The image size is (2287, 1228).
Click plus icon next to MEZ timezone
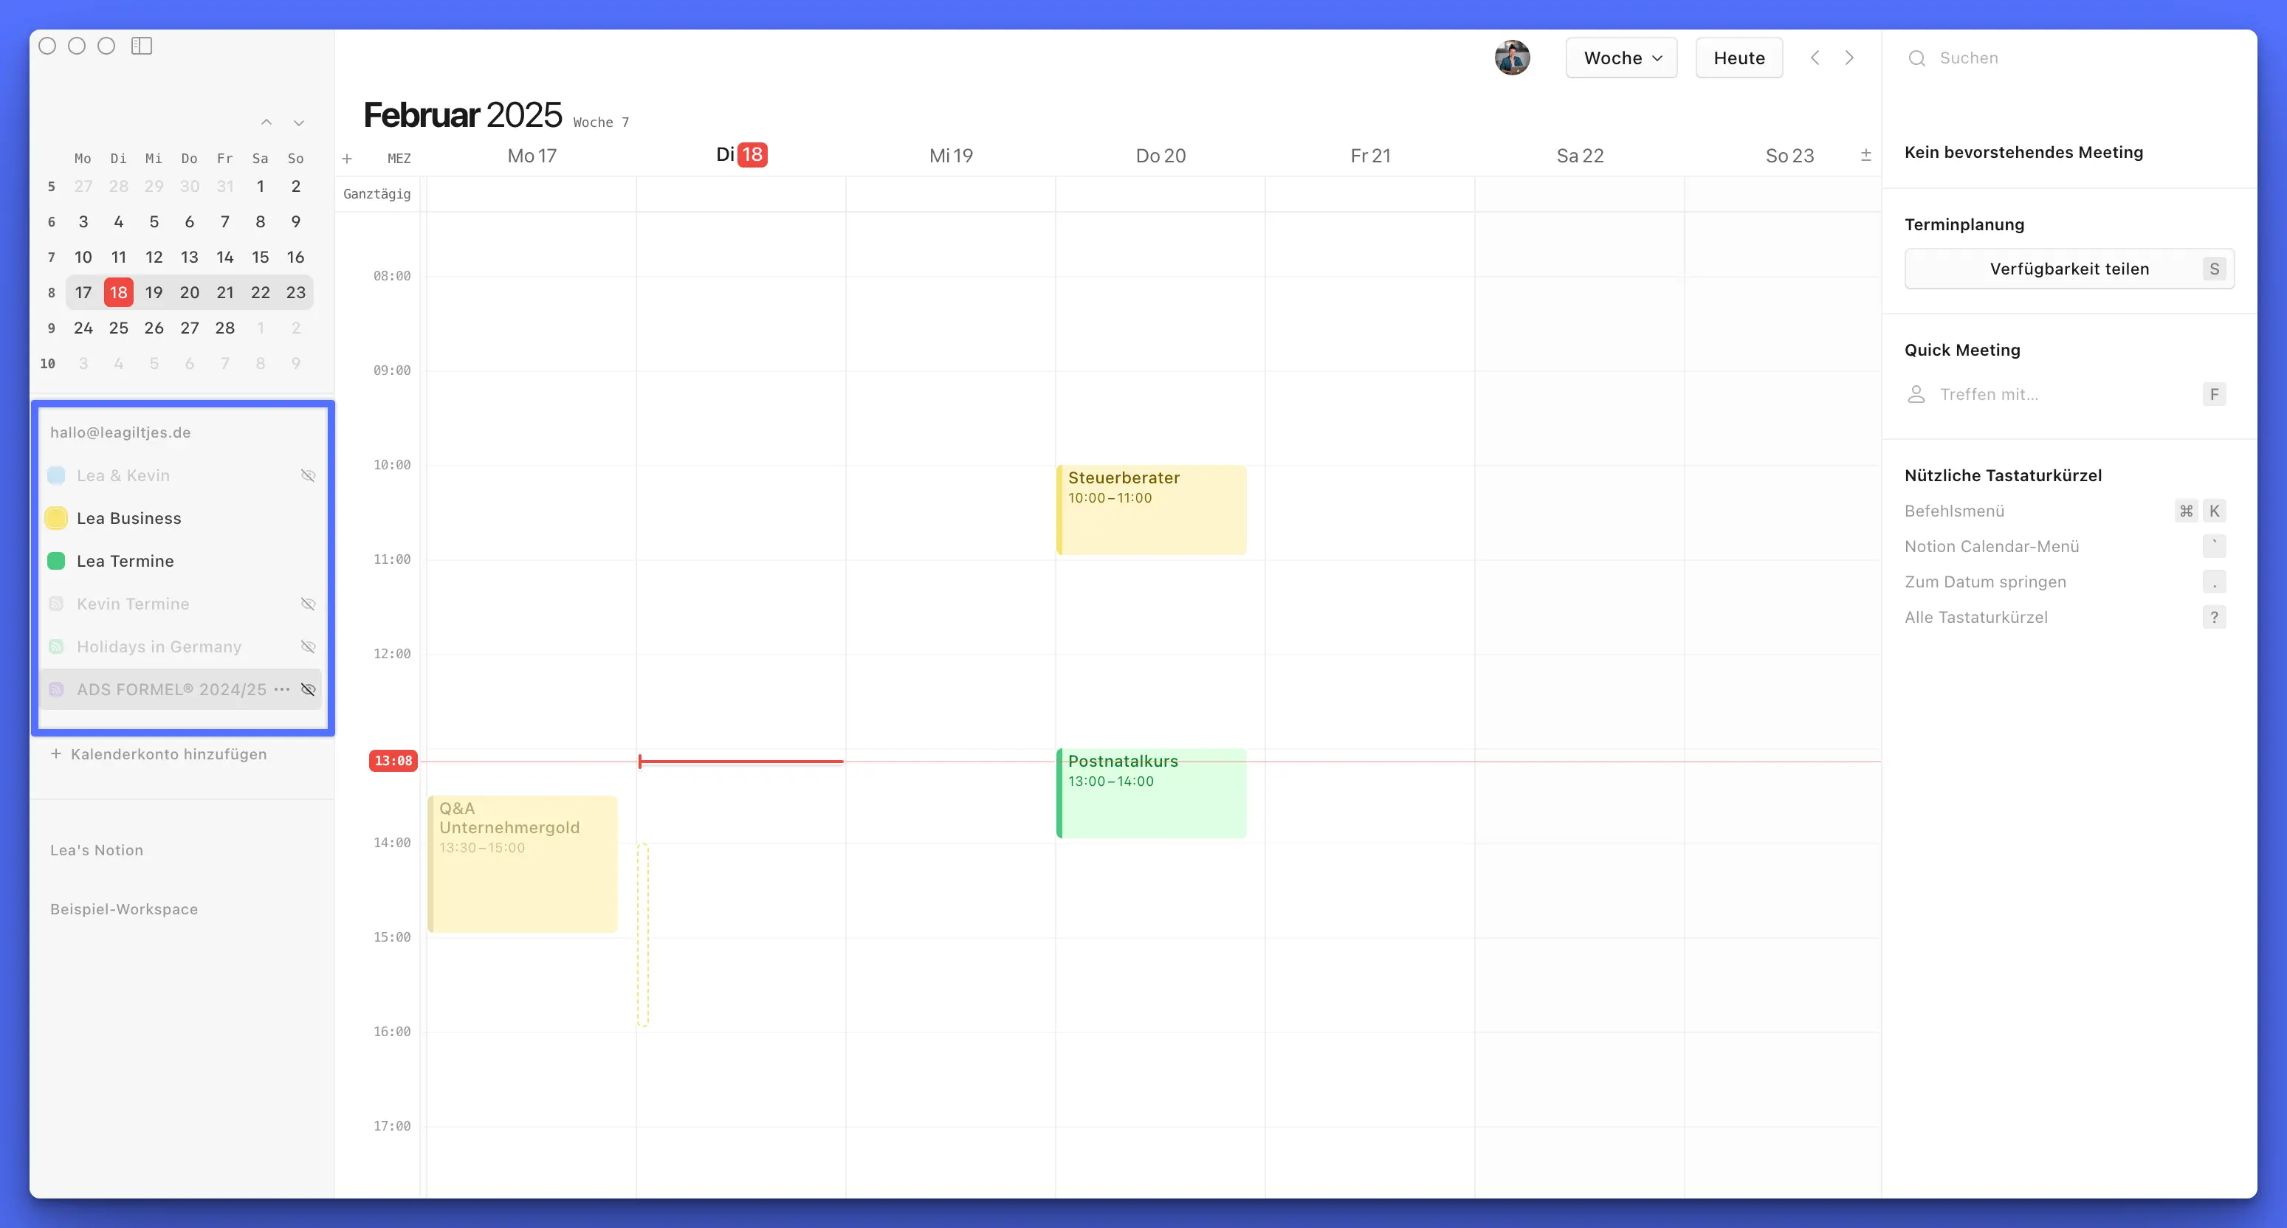coord(347,159)
